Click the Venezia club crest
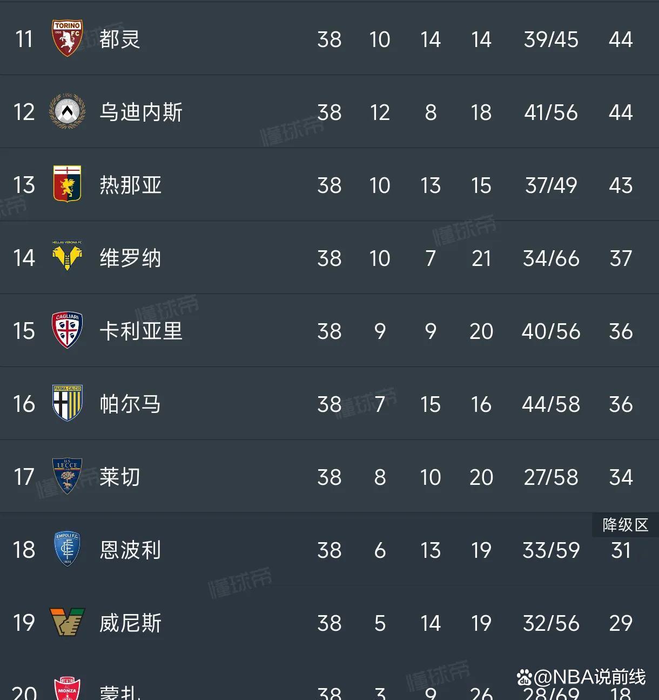The image size is (659, 700). 67,623
